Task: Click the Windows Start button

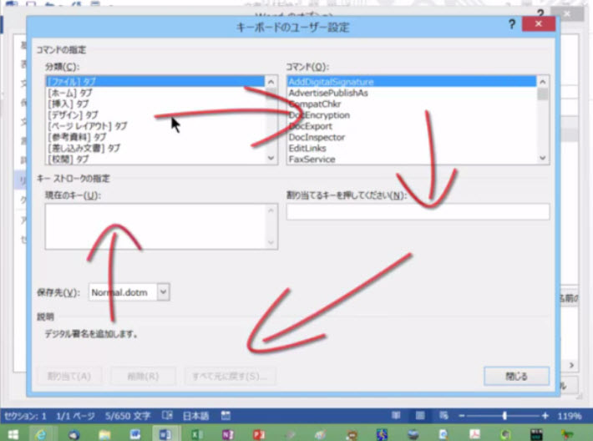Action: (x=13, y=433)
